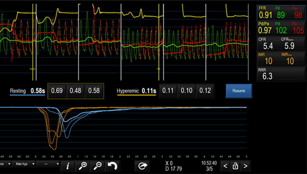Image resolution: width=307 pixels, height=174 pixels.
Task: Click the export share arrow icon
Action: click(142, 166)
